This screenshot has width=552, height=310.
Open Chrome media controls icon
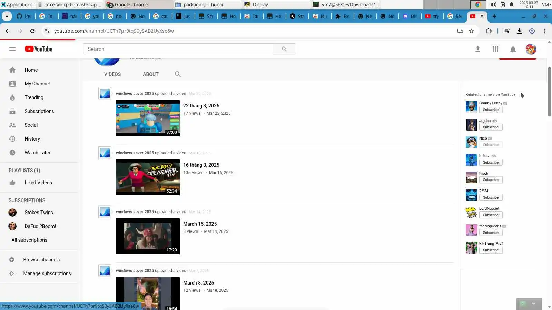point(507,31)
